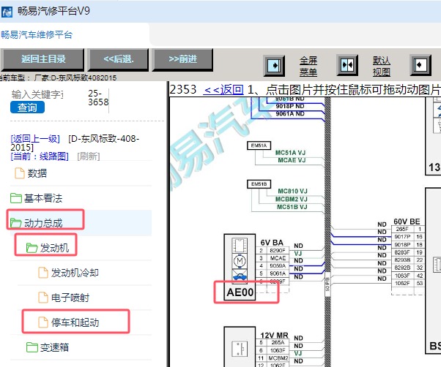Click the 9017P cell in 60V BE table

coord(402,237)
